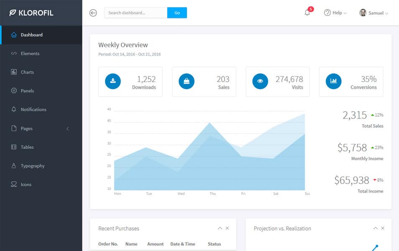Viewport: 399px width, 251px height.
Task: Select Tables from the sidebar menu
Action: click(x=27, y=147)
